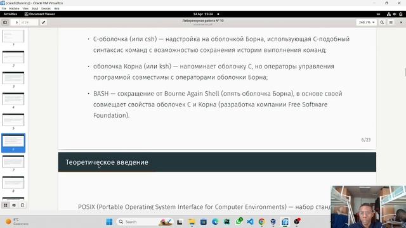406x228 pixels.
Task: Open the OBS recording icon on taskbar
Action: point(297,222)
